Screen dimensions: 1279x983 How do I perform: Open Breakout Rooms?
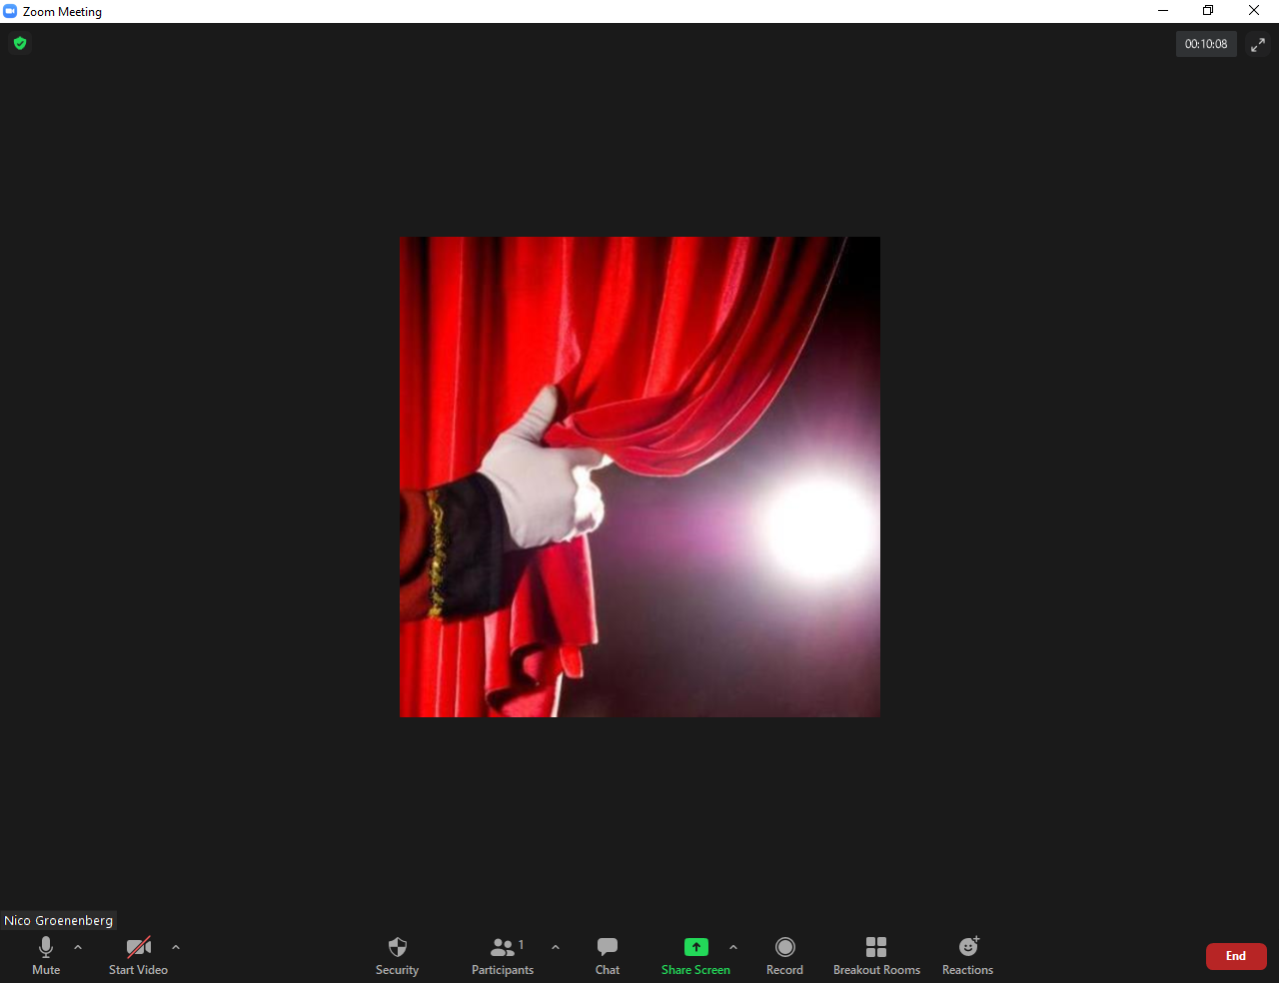click(x=876, y=956)
